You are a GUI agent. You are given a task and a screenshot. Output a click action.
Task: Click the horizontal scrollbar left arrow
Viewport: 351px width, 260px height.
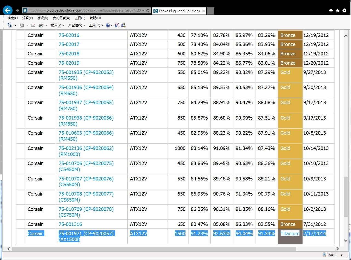8,249
